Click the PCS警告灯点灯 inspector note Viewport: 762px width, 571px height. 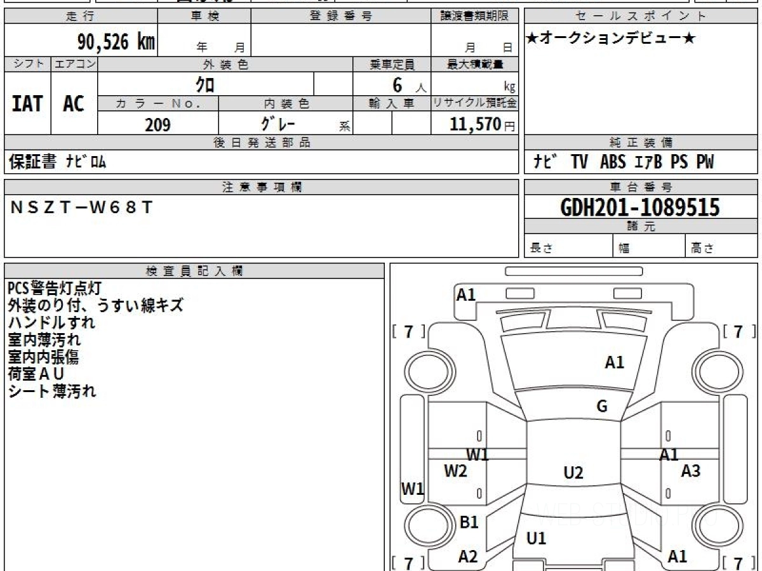[55, 288]
